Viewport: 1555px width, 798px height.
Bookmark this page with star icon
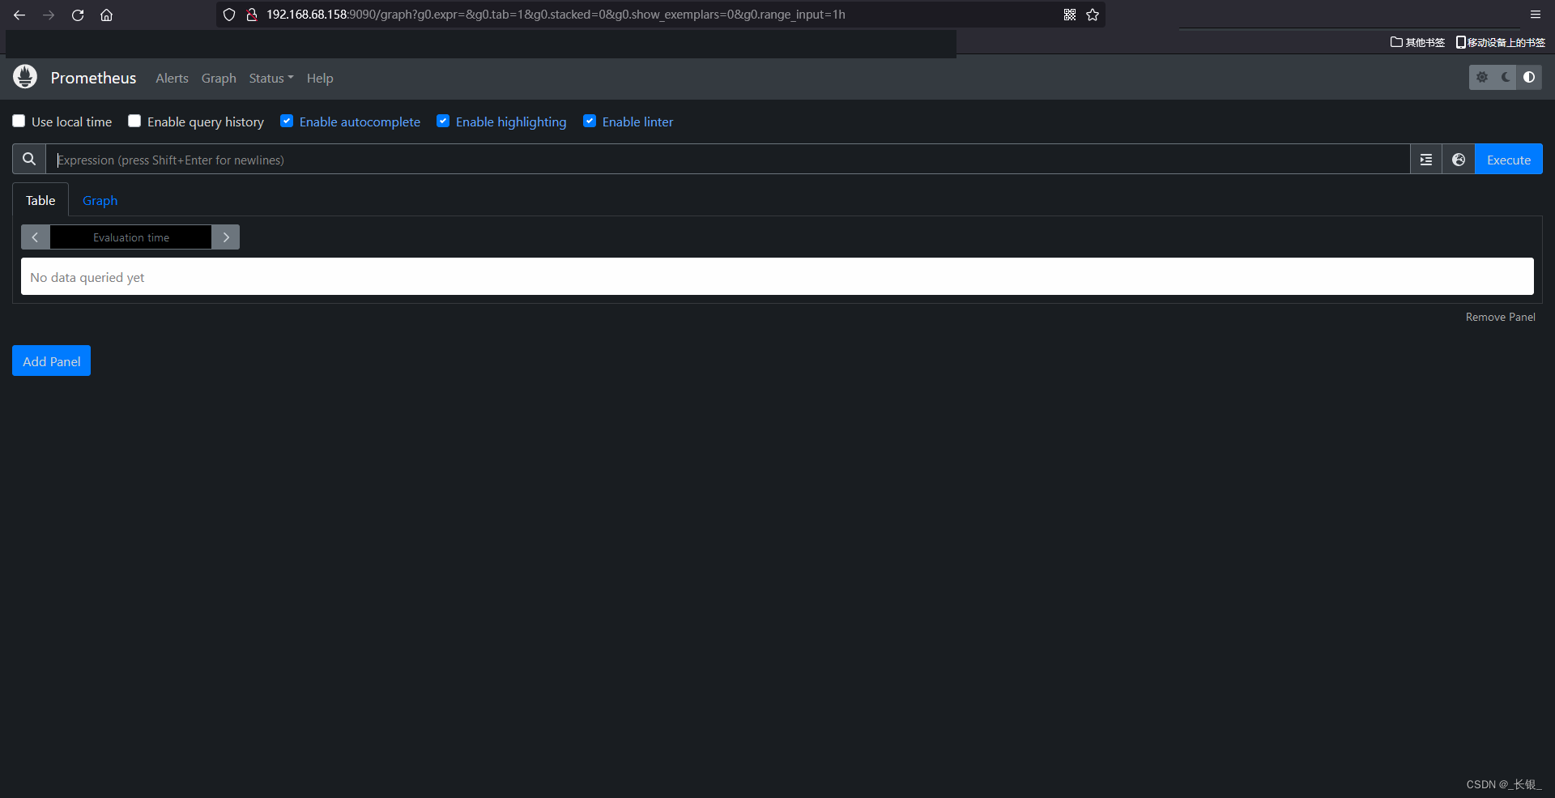point(1093,15)
